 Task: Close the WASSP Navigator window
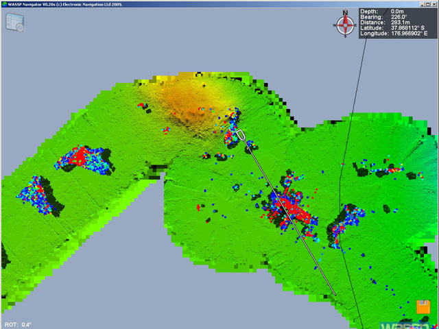433,3
